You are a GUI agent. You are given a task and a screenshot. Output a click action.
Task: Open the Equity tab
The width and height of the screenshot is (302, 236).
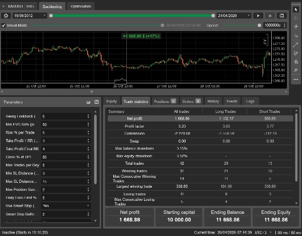112,101
